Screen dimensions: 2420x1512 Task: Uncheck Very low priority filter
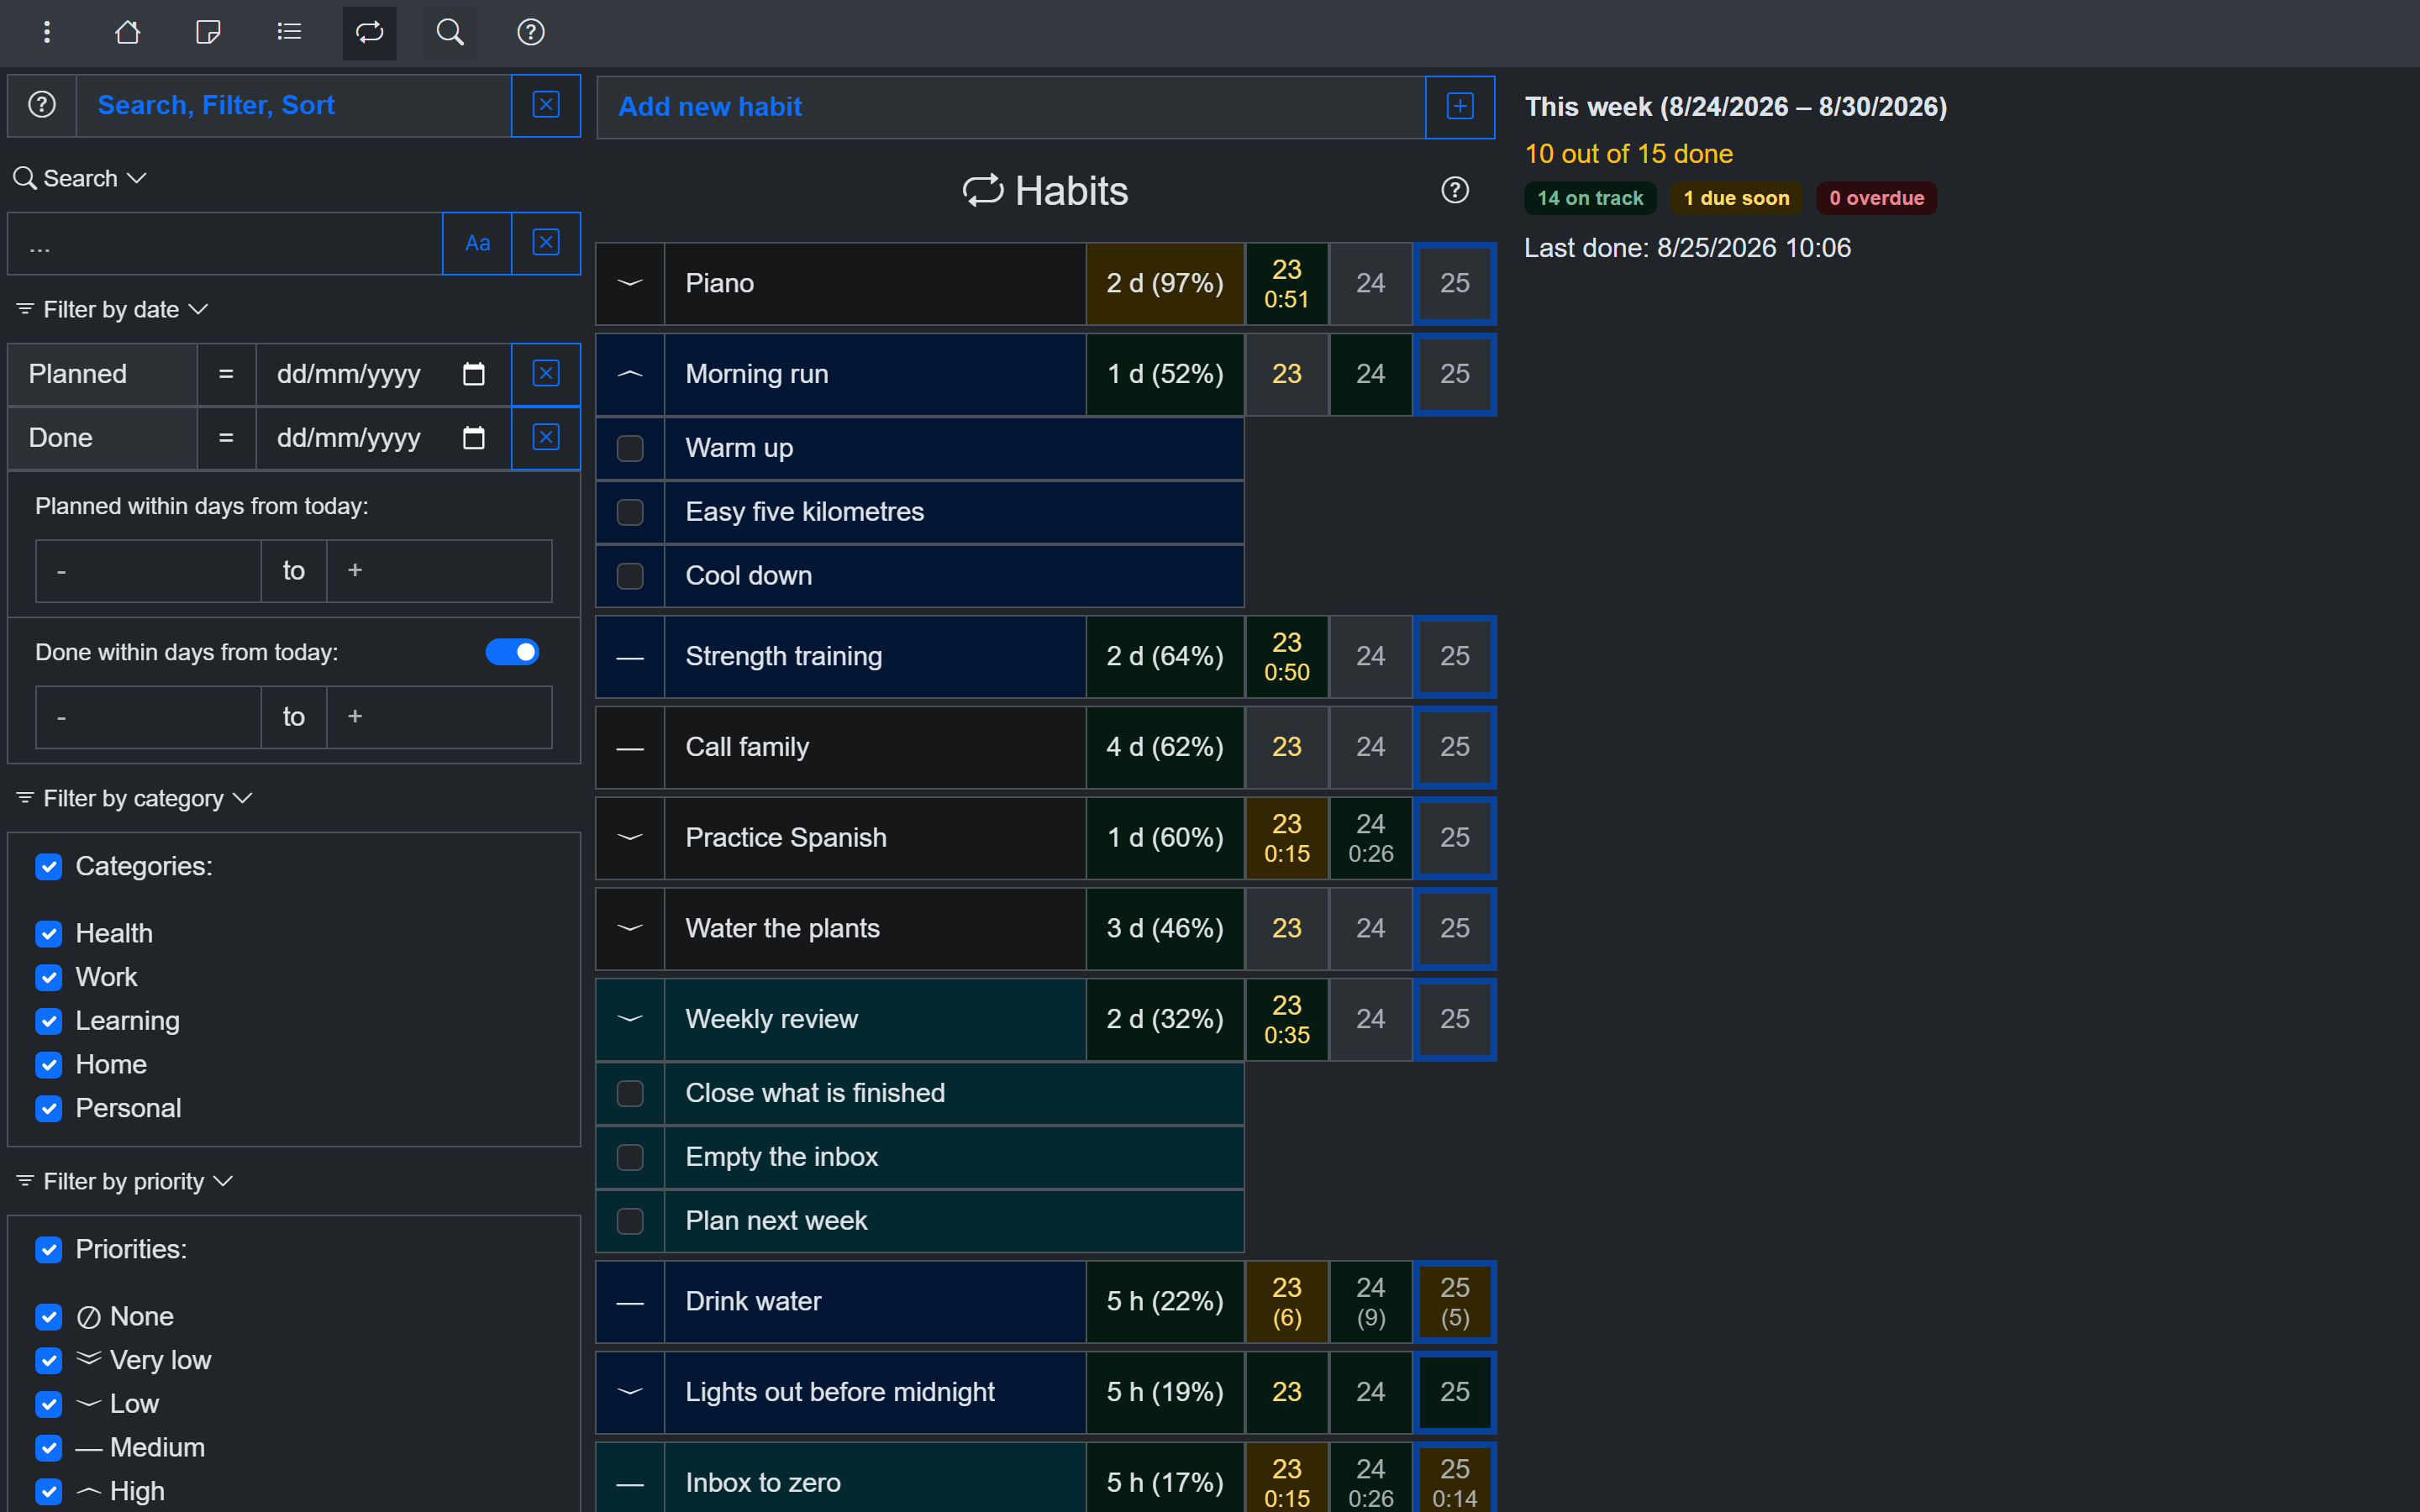pos(49,1360)
